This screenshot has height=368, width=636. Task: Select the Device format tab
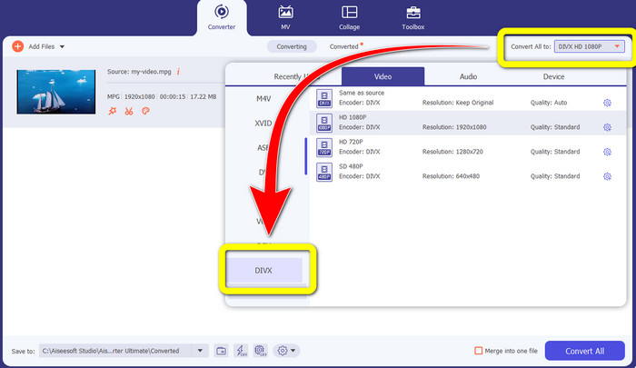pos(553,76)
